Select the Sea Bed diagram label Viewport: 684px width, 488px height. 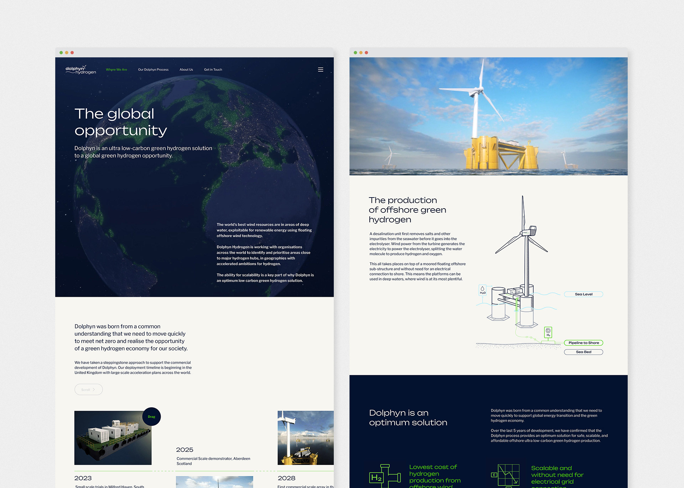pyautogui.click(x=584, y=352)
